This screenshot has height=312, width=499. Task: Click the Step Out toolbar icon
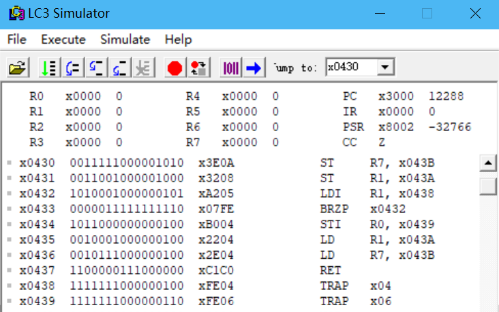point(120,68)
